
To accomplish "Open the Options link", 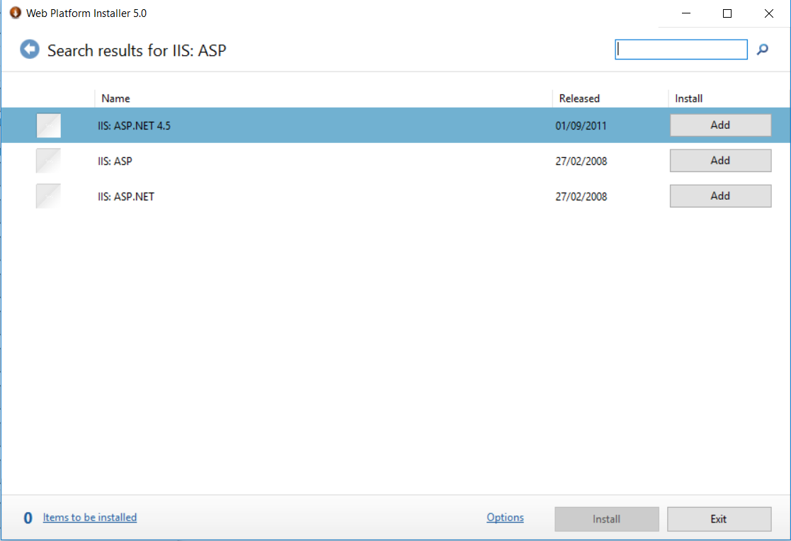I will pyautogui.click(x=505, y=518).
